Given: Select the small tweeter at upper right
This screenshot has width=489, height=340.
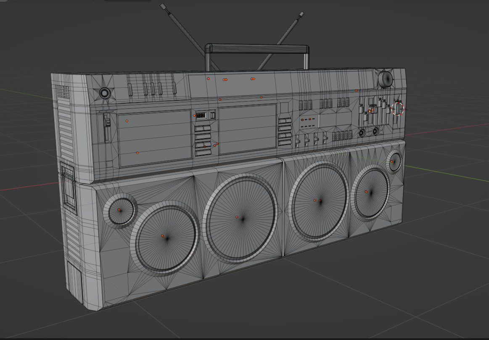Looking at the screenshot, I should click(395, 162).
